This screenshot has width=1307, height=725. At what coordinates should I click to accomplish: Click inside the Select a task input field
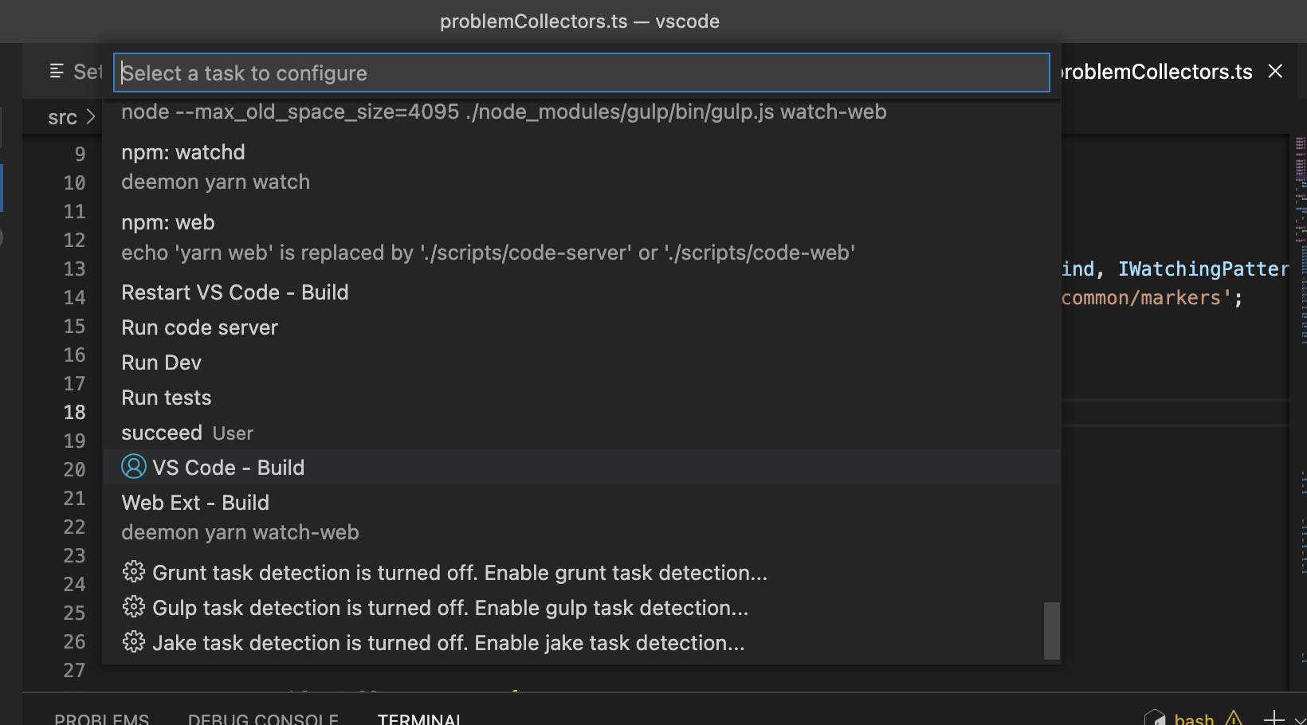pos(582,72)
